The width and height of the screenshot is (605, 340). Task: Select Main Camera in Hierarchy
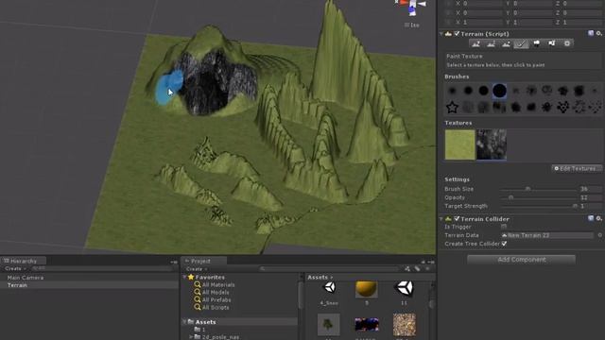(x=26, y=278)
